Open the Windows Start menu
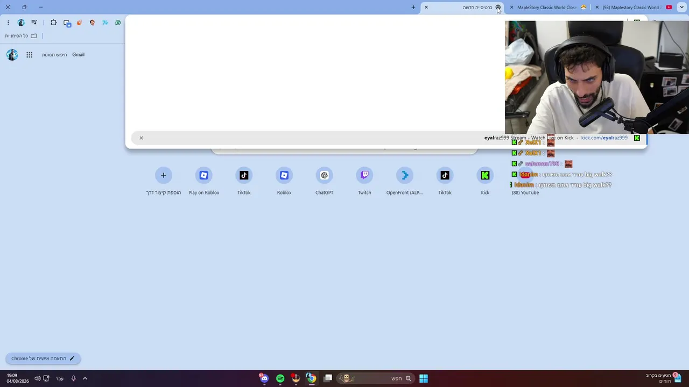The height and width of the screenshot is (387, 689). coord(424,378)
